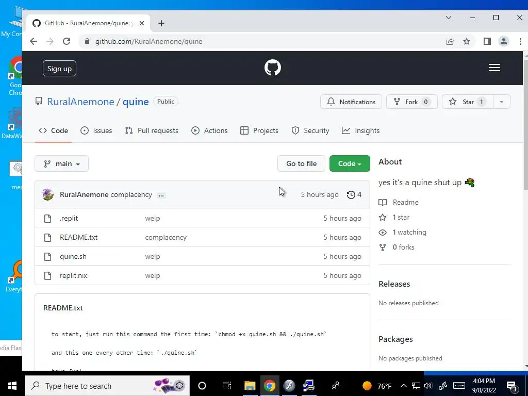
Task: Click the Packages heading link
Action: [x=395, y=339]
